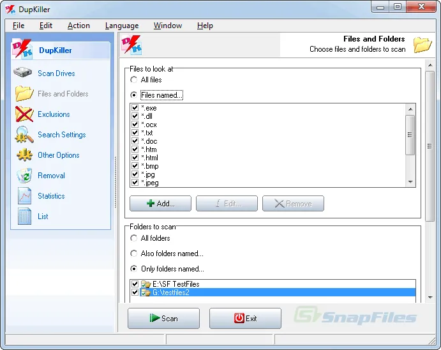Uncheck the *.jpg checkbox
441x350 pixels.
(135, 174)
